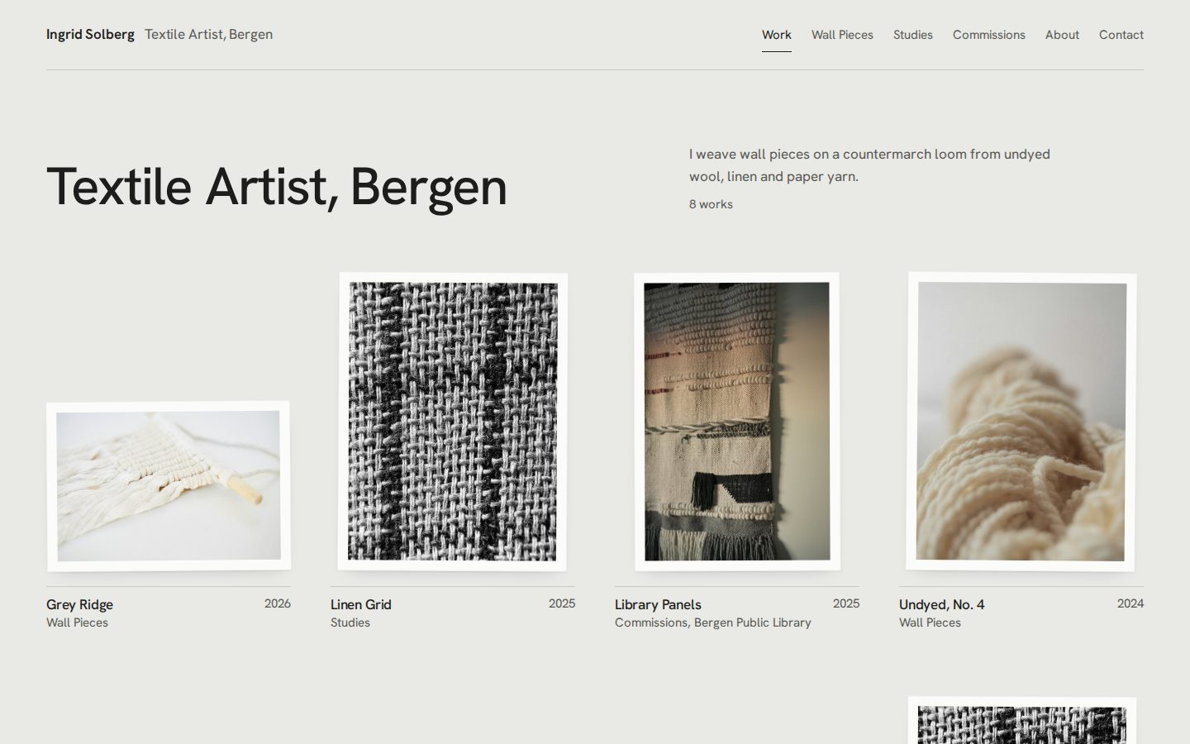Click Wall Pieces label under Undyed, No. 4
This screenshot has width=1190, height=744.
point(930,622)
